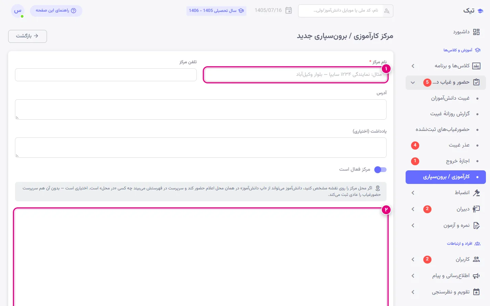Expand the کلاس‌ها و برنامه chevron
This screenshot has height=306, width=490.
(413, 66)
